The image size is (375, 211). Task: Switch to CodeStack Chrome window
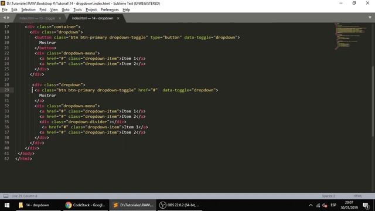click(86, 205)
